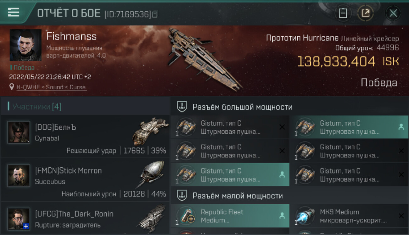Select the MK9 Medium микроварп-ускоритель module
The height and width of the screenshot is (235, 409).
coord(349,216)
